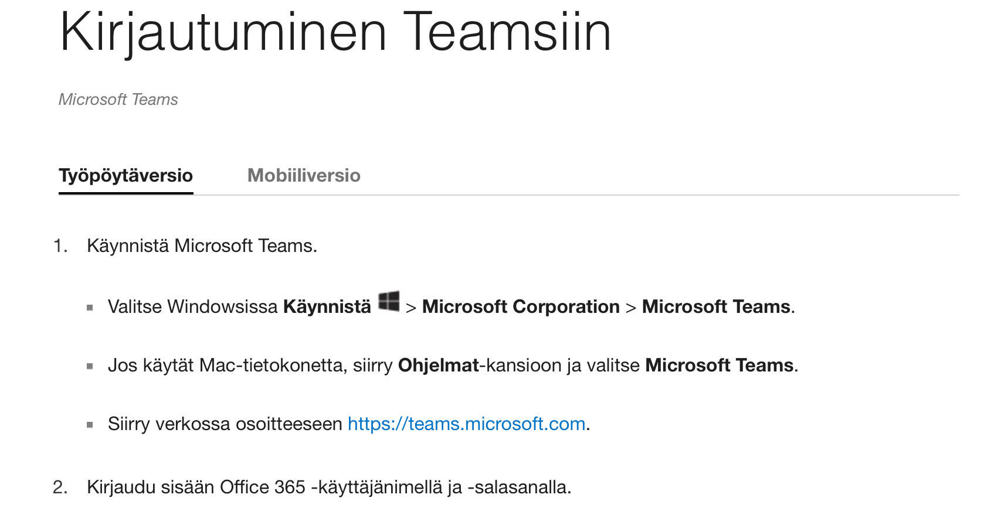
Task: Click the bullet marker before Siirry verkossa
Action: tap(90, 425)
